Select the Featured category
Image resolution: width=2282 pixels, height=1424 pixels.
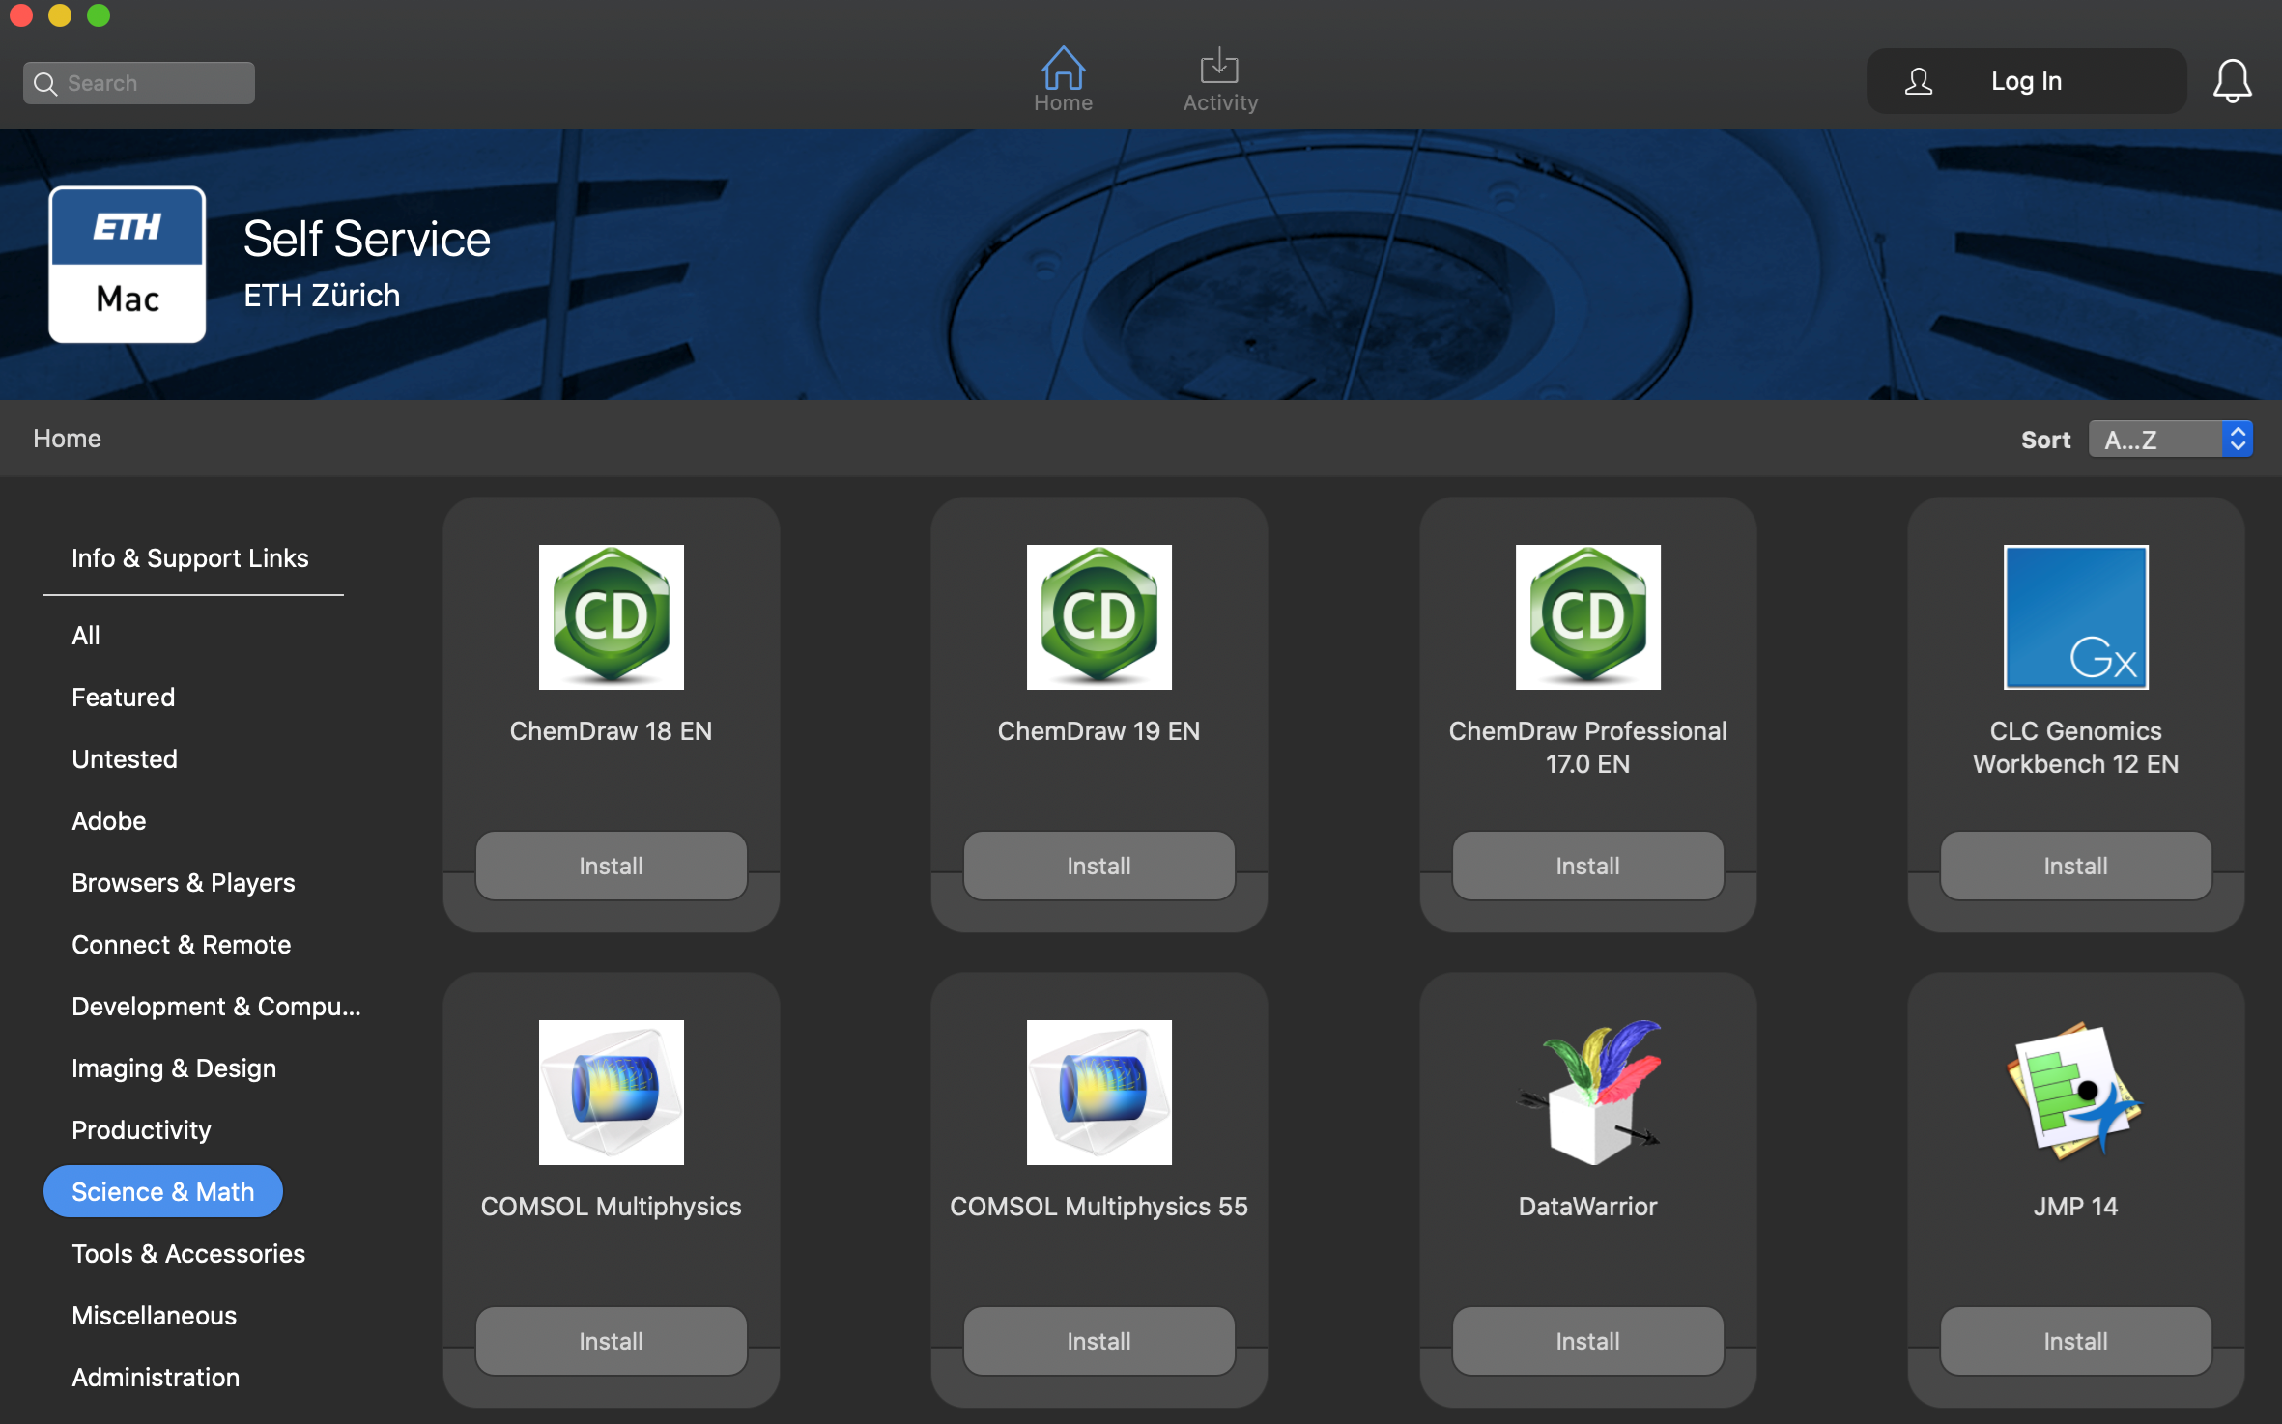(124, 698)
